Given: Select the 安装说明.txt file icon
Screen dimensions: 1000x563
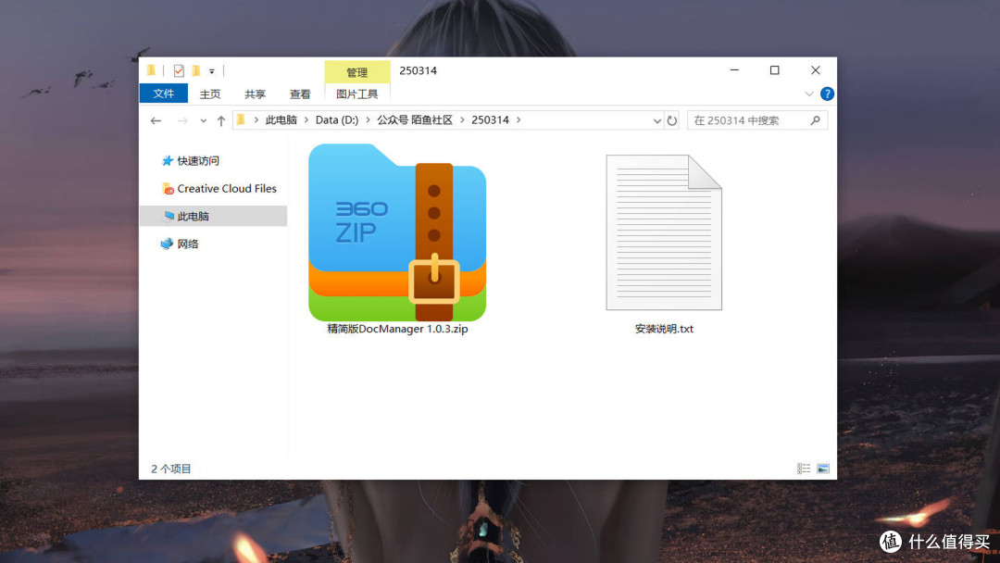Looking at the screenshot, I should pos(664,232).
